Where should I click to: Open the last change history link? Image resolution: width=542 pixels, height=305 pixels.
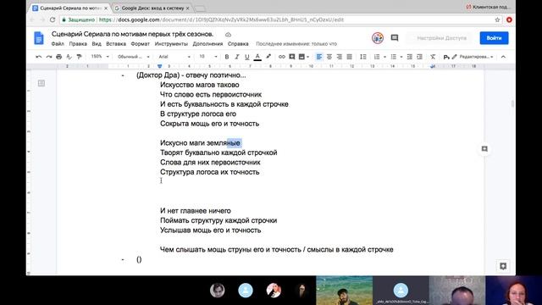click(296, 44)
